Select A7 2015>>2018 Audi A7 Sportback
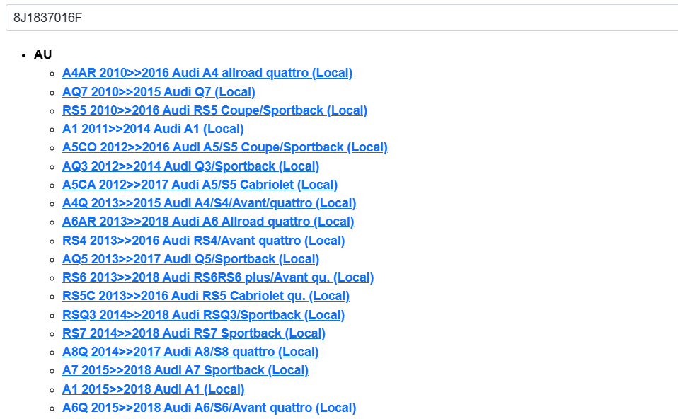Image resolution: width=678 pixels, height=419 pixels. click(x=185, y=370)
